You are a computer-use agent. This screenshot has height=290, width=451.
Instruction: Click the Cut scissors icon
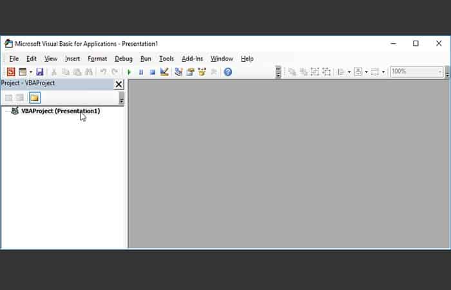tap(53, 72)
